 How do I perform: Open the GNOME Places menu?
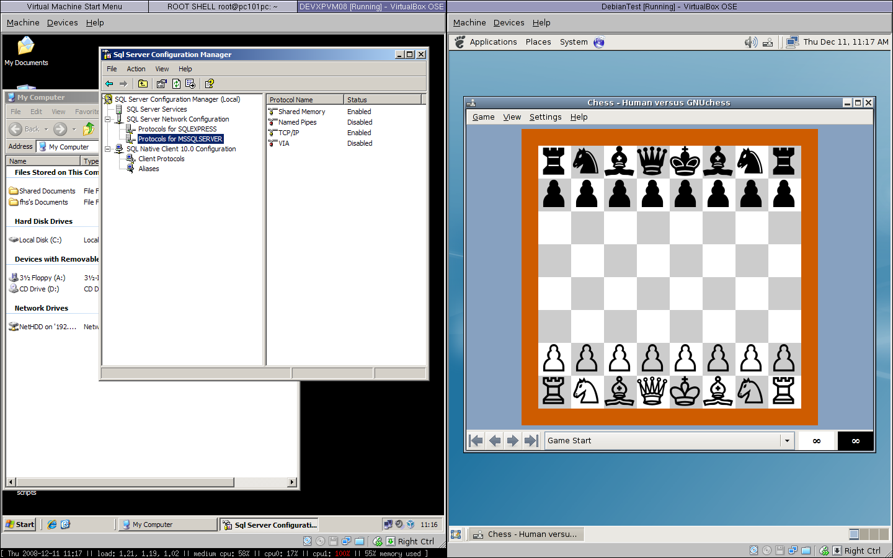click(538, 42)
